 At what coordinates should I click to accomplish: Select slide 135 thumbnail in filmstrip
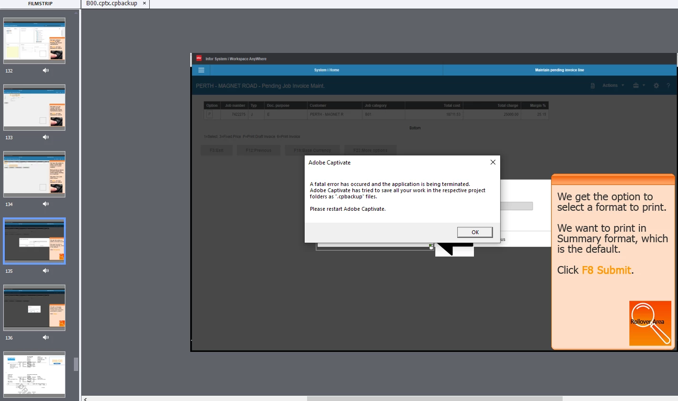[34, 241]
